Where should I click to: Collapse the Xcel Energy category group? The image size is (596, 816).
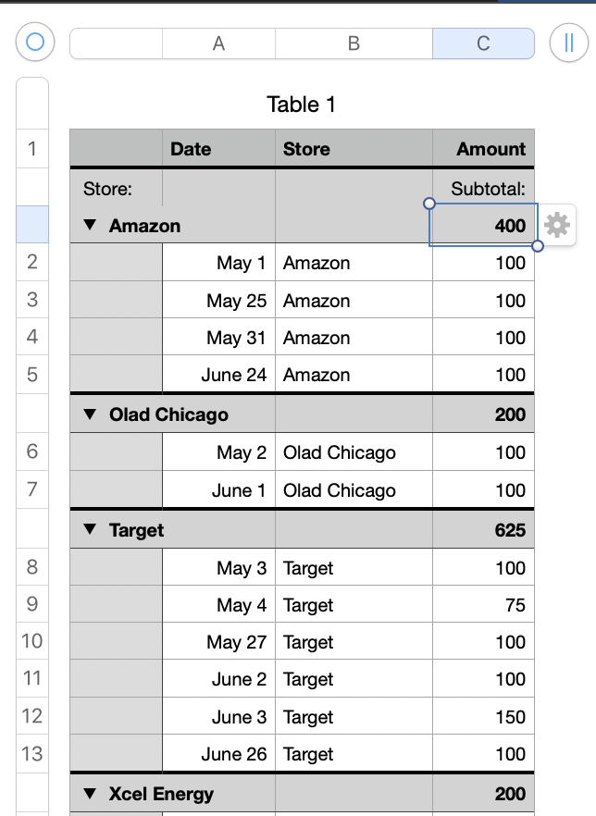point(90,794)
